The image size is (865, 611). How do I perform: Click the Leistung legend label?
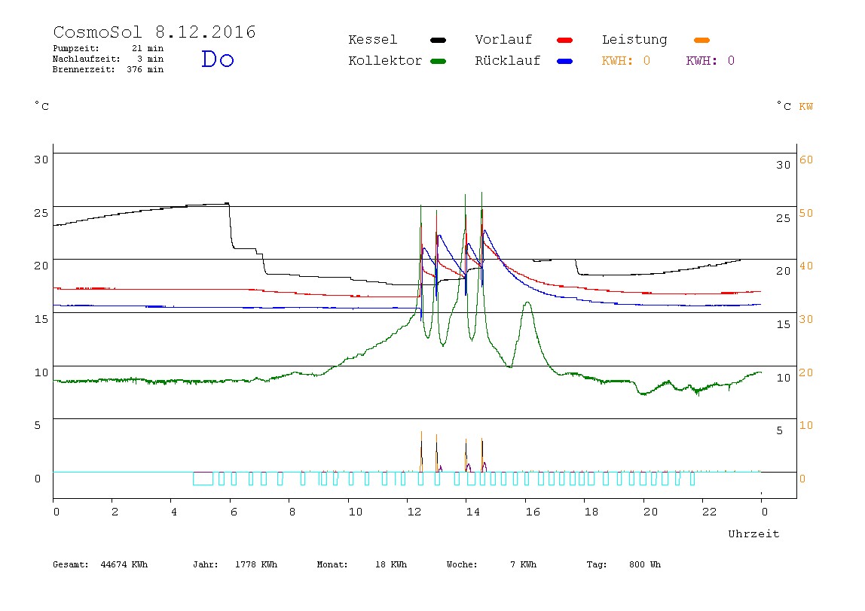[x=634, y=40]
